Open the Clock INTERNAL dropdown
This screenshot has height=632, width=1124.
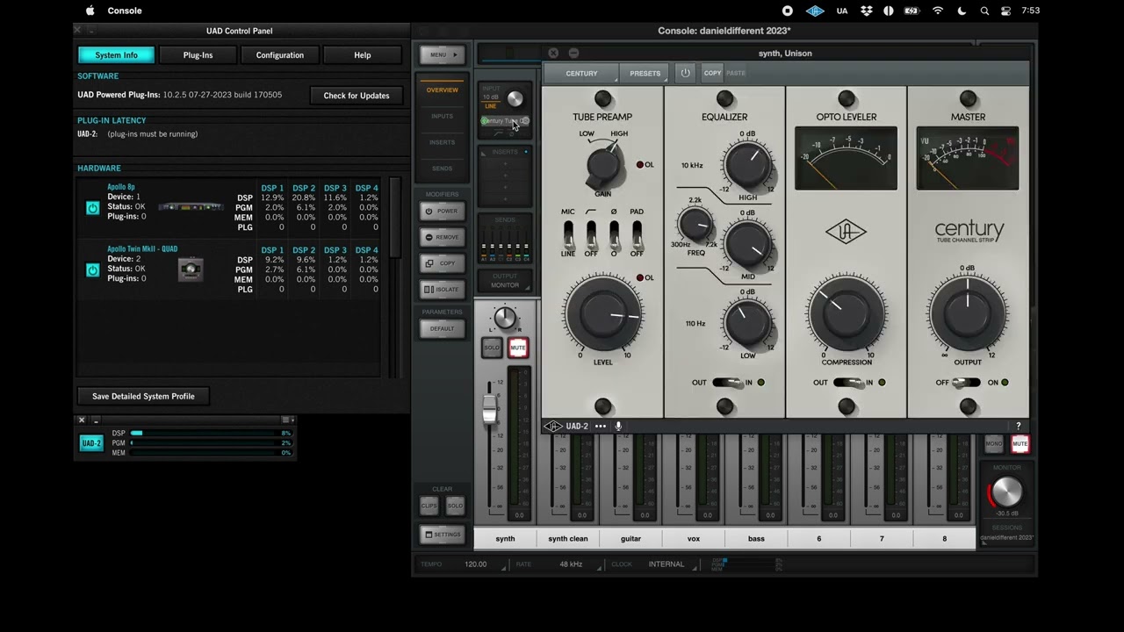pos(666,564)
